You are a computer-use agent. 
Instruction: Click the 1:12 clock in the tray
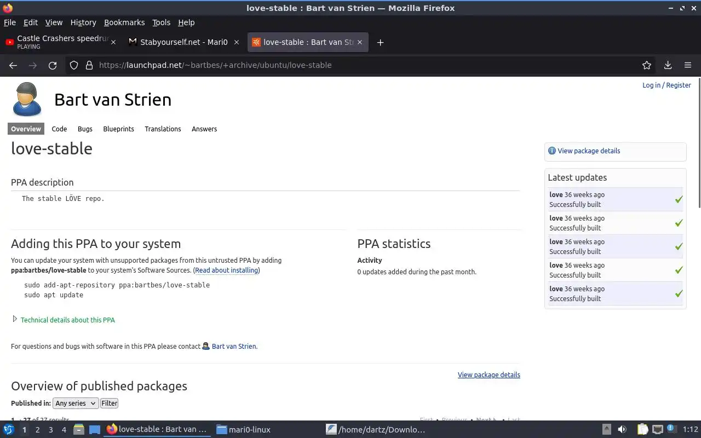coord(691,430)
